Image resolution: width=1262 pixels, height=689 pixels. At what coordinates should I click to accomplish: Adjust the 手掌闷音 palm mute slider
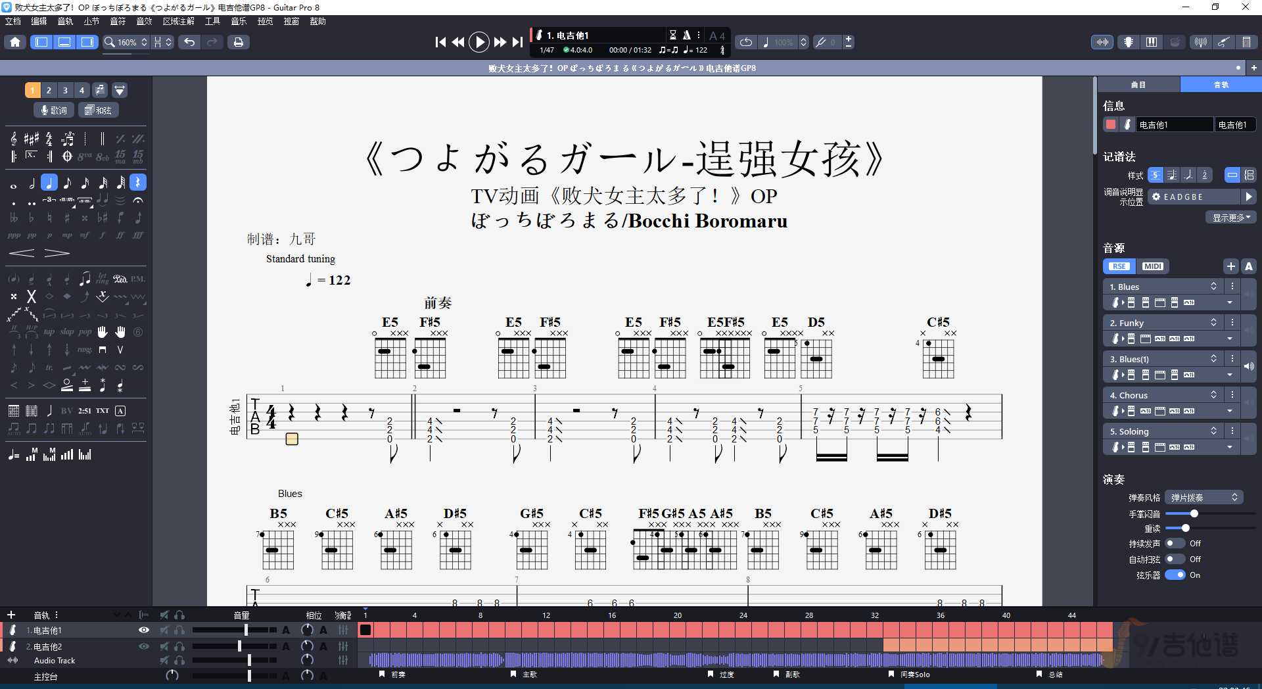[x=1194, y=513]
